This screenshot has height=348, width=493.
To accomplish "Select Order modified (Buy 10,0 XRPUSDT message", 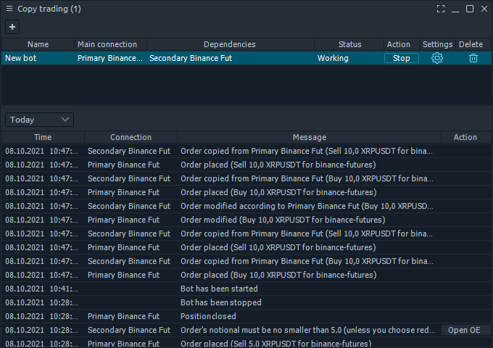I will click(x=283, y=220).
